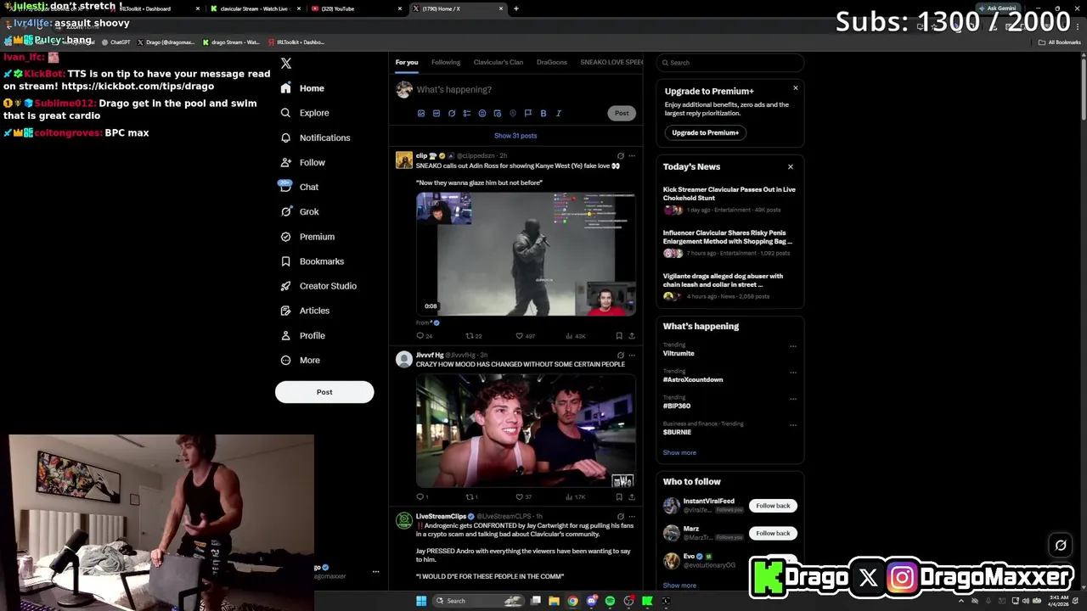Follow back InstantViralFeed
Viewport: 1087px width, 611px height.
[x=773, y=506]
